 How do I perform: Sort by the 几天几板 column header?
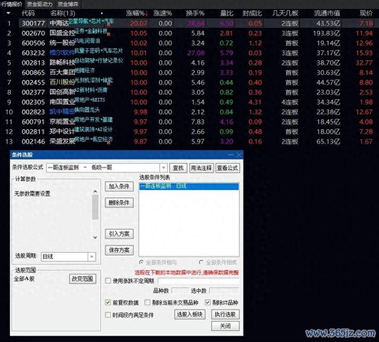tap(285, 13)
